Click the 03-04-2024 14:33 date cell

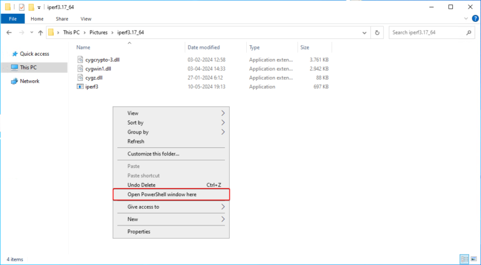coord(207,69)
